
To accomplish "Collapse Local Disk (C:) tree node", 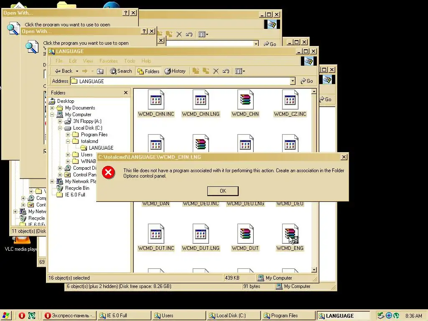I will coord(60,128).
